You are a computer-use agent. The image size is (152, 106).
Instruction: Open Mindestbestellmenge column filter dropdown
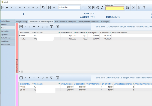(x=133, y=84)
